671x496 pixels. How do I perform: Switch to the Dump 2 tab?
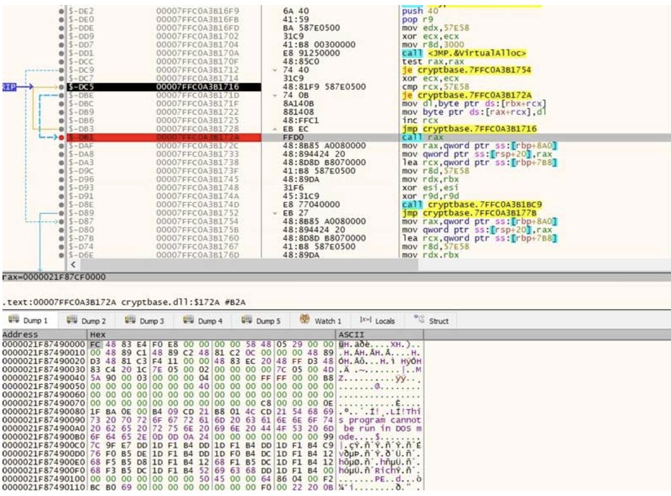click(87, 320)
